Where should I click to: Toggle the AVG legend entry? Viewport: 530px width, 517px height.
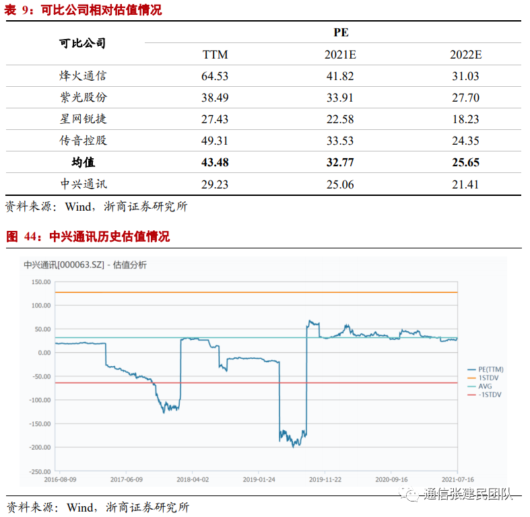(480, 386)
